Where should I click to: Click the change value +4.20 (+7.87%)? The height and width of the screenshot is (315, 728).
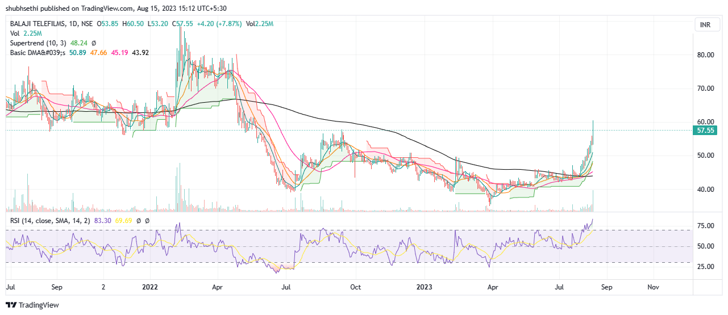click(x=219, y=24)
